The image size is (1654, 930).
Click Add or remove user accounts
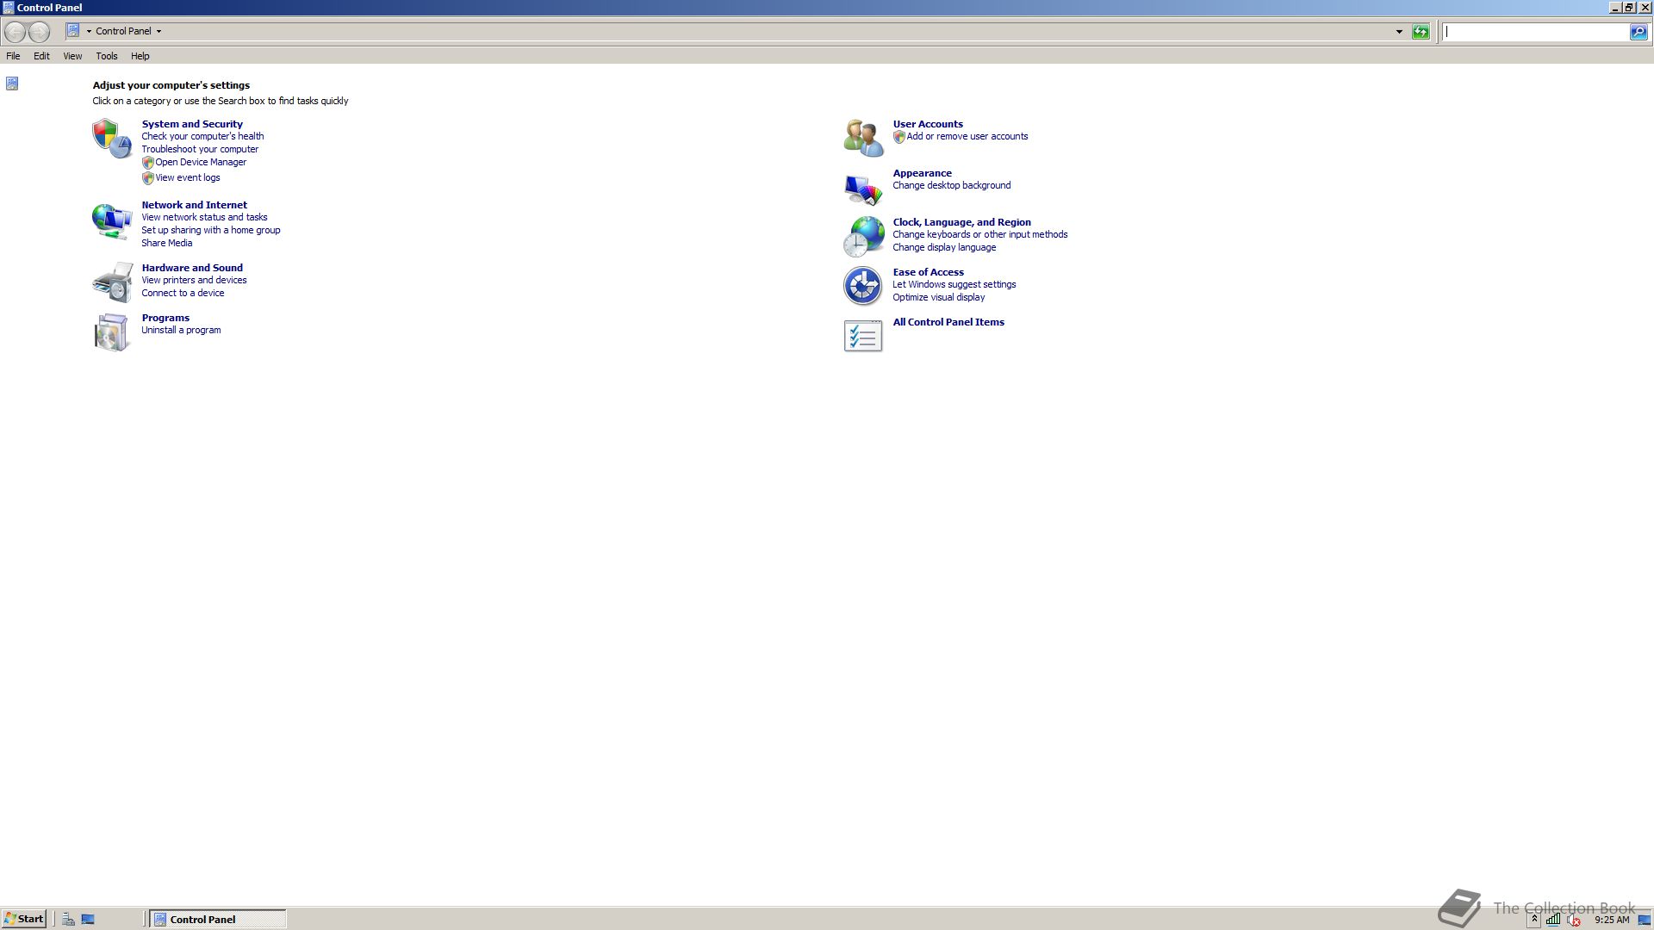[967, 136]
